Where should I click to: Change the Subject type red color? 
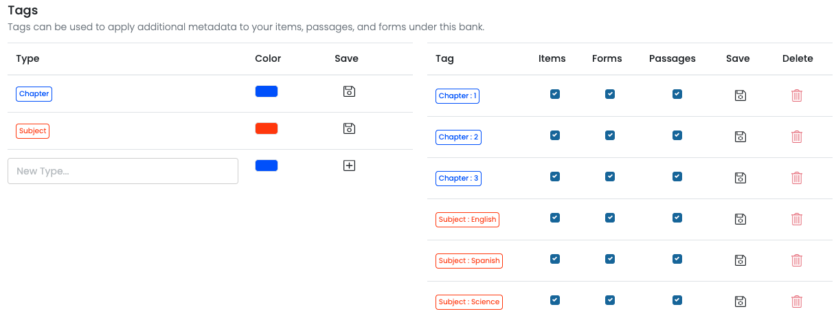(x=266, y=128)
